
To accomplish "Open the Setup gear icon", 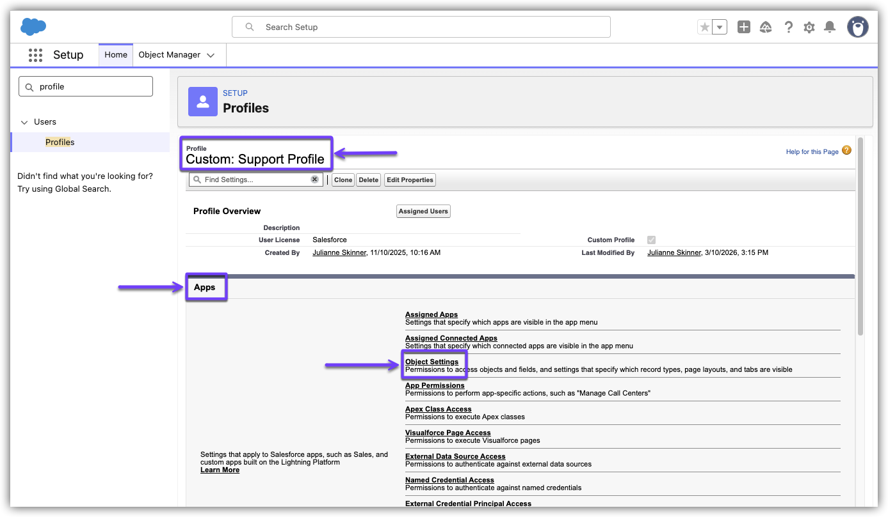I will 809,27.
